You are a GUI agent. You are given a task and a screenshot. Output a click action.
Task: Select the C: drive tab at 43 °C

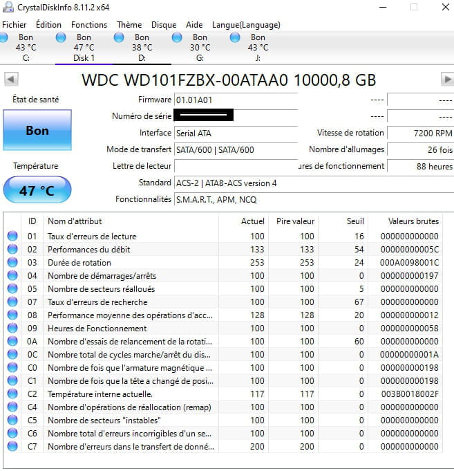[x=26, y=48]
